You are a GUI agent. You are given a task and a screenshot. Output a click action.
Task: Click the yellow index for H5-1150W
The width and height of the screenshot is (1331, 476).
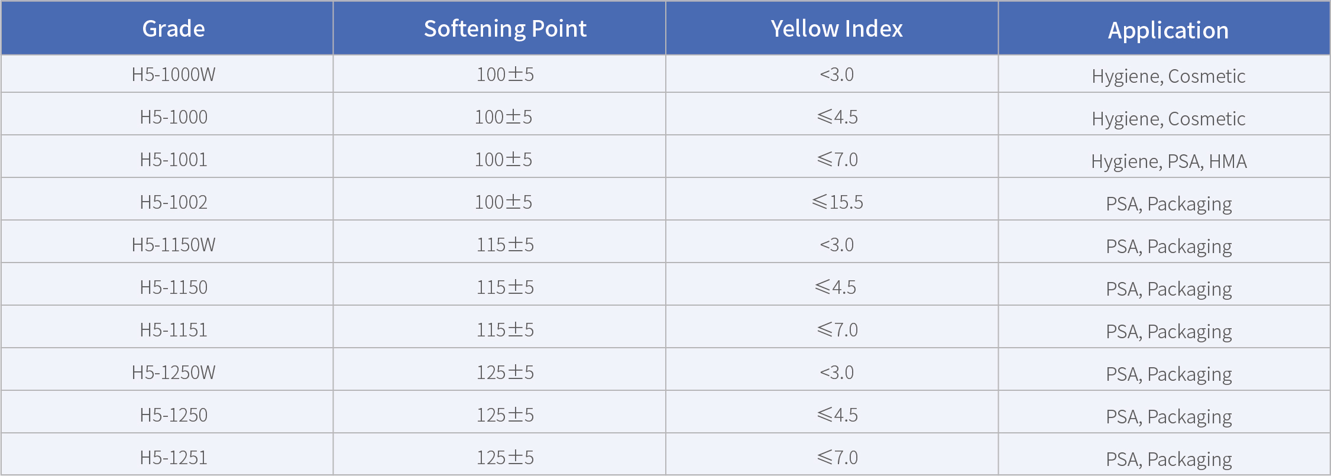(x=837, y=245)
